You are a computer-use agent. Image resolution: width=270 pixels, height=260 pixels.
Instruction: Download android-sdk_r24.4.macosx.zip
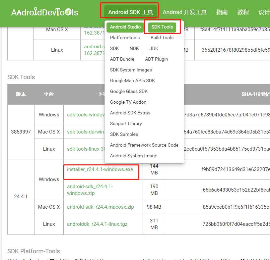coord(100,207)
